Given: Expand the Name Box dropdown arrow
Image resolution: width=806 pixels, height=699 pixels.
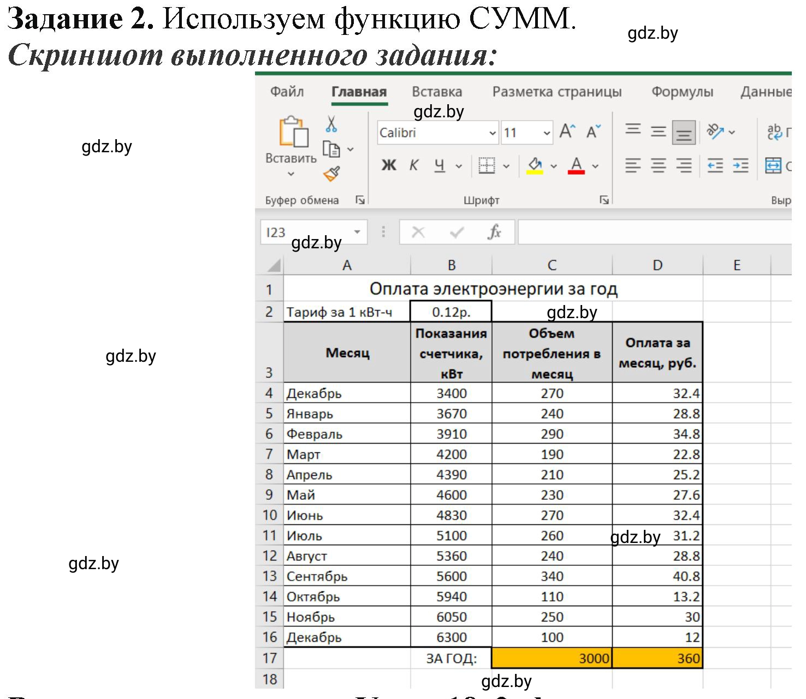Looking at the screenshot, I should pyautogui.click(x=358, y=232).
